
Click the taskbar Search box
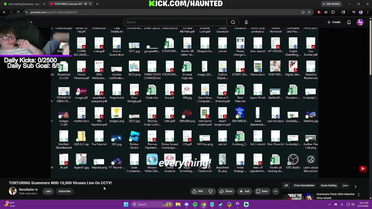click(x=152, y=204)
